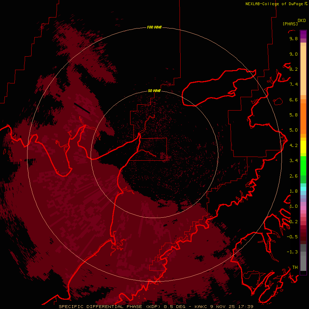309x309 pixels.
Task: Click the DKD label above the color scale
Action: (x=301, y=21)
